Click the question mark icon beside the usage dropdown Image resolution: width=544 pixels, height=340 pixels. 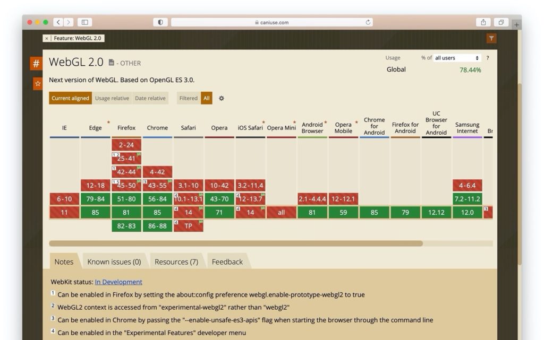pyautogui.click(x=487, y=58)
